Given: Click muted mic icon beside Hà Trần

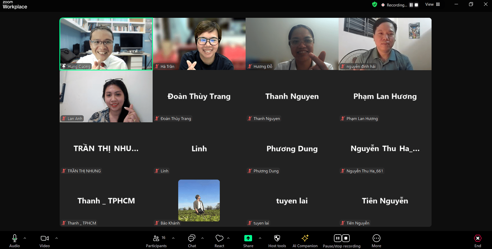Looking at the screenshot, I should pyautogui.click(x=157, y=66).
